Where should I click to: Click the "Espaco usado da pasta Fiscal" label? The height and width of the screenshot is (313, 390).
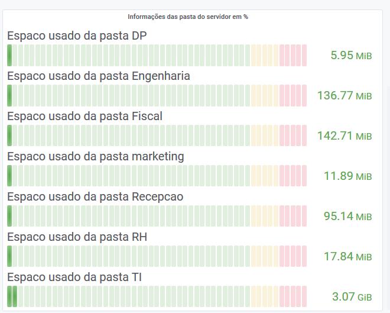coord(84,117)
